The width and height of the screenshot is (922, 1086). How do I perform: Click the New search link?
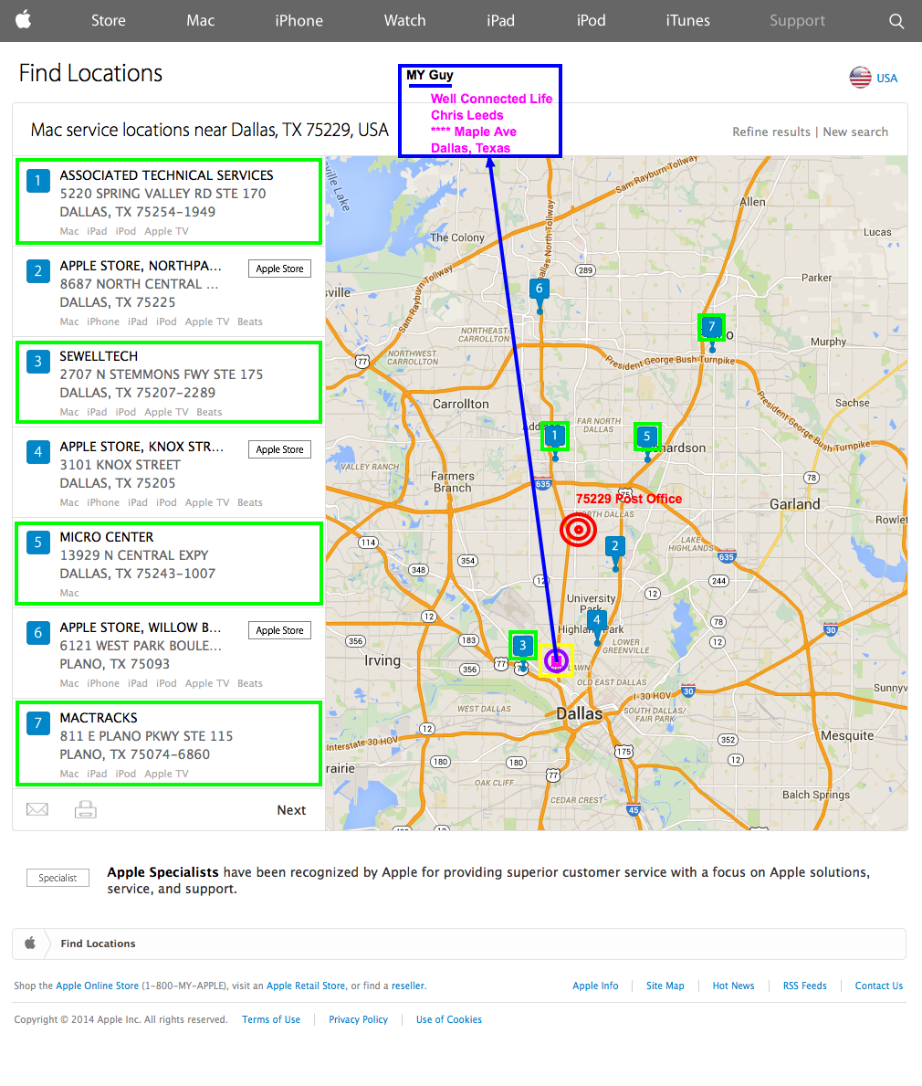[855, 132]
